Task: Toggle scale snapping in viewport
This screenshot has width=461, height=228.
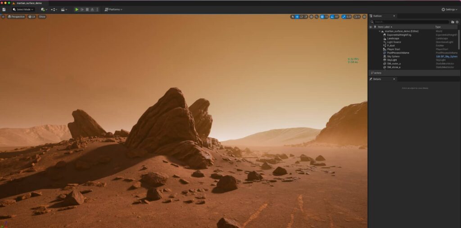Action: pyautogui.click(x=344, y=17)
